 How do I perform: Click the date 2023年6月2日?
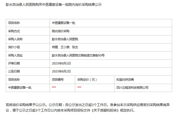coord(61,71)
